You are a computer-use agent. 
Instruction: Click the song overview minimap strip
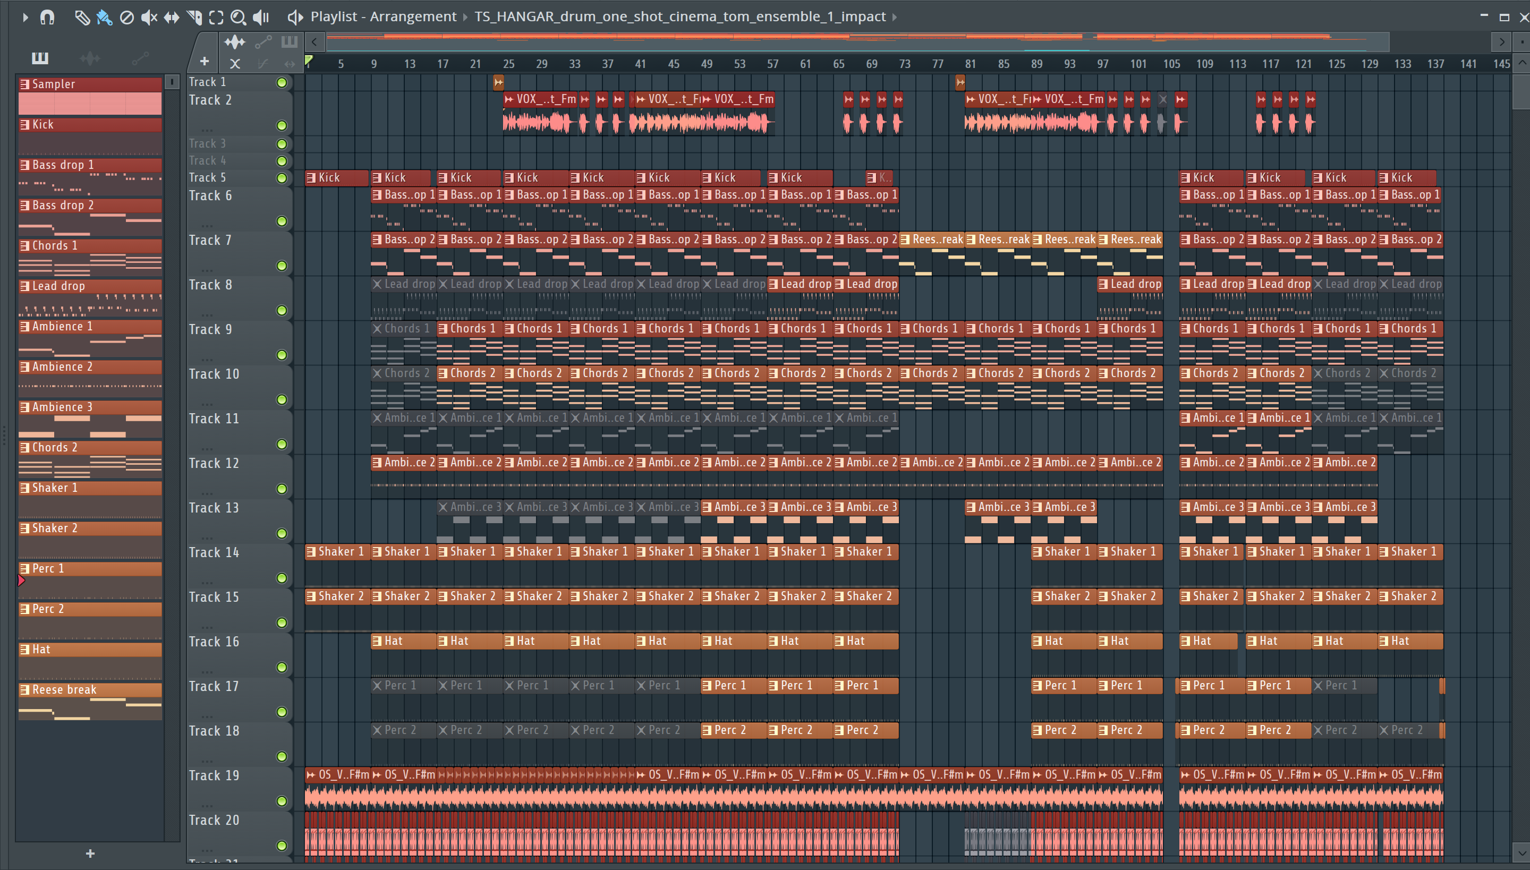click(x=856, y=42)
